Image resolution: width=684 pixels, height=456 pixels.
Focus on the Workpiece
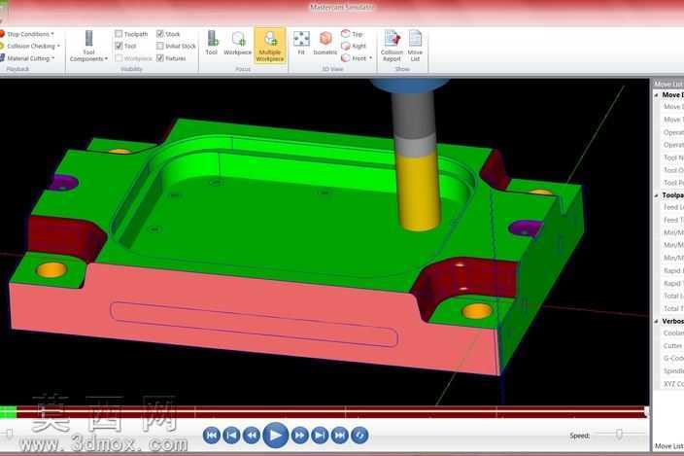[238, 43]
